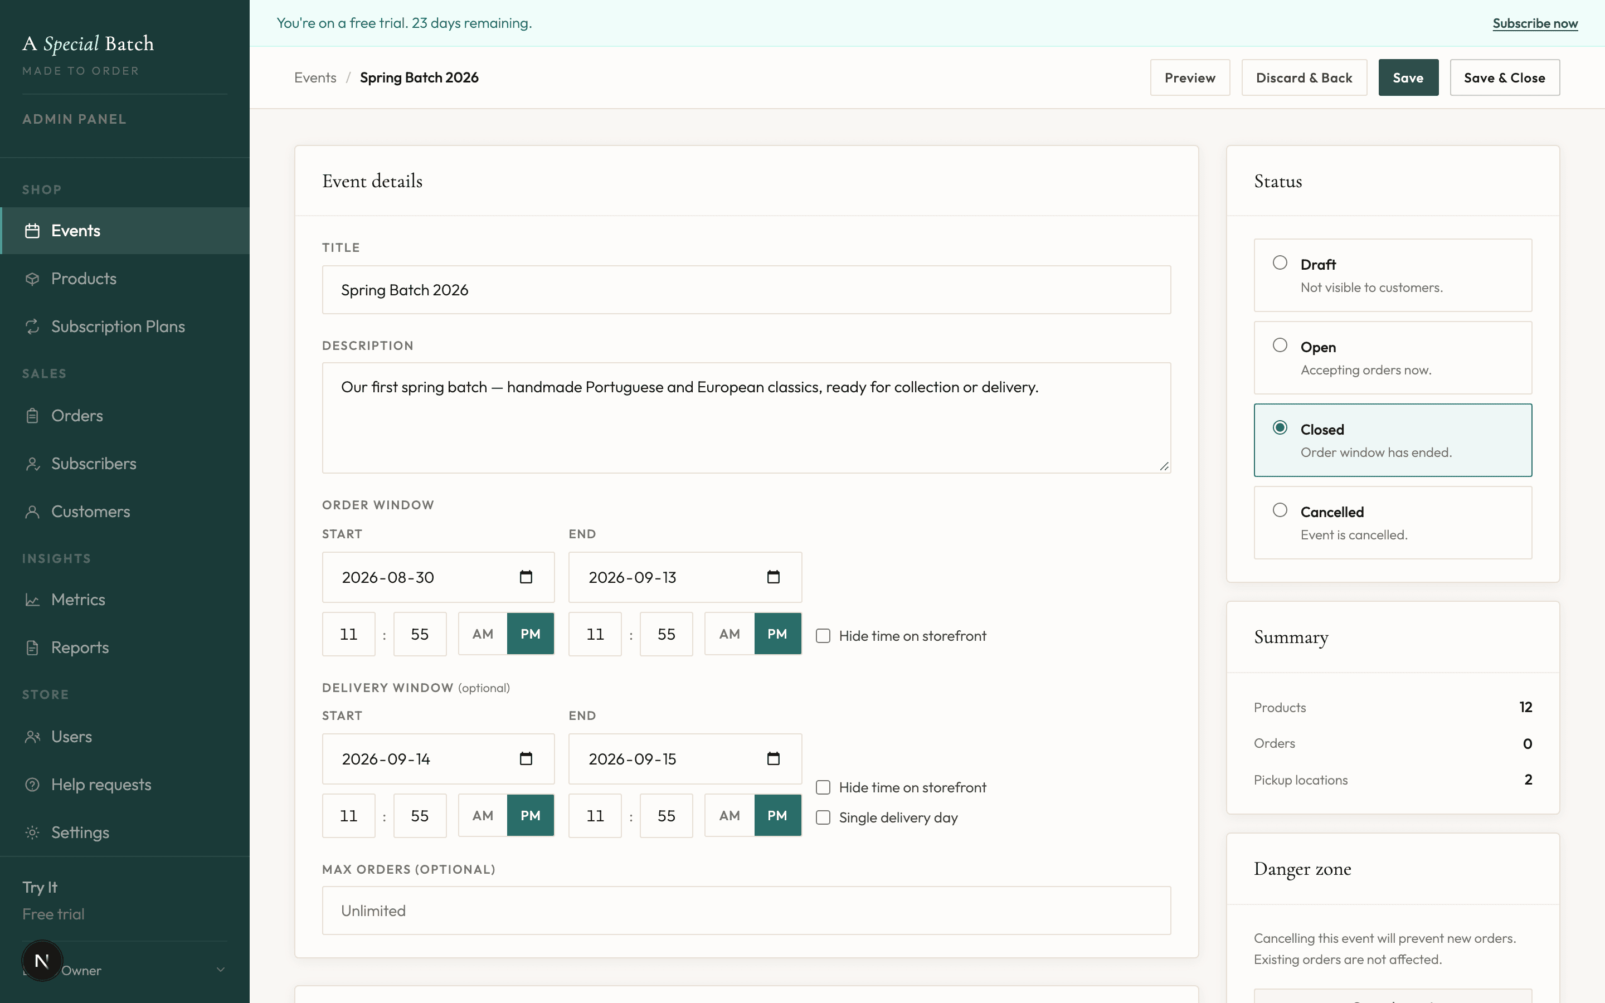Image resolution: width=1605 pixels, height=1003 pixels.
Task: Open Settings page
Action: [125, 832]
